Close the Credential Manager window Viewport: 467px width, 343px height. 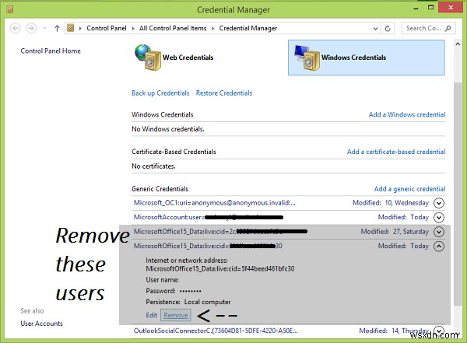(x=451, y=8)
